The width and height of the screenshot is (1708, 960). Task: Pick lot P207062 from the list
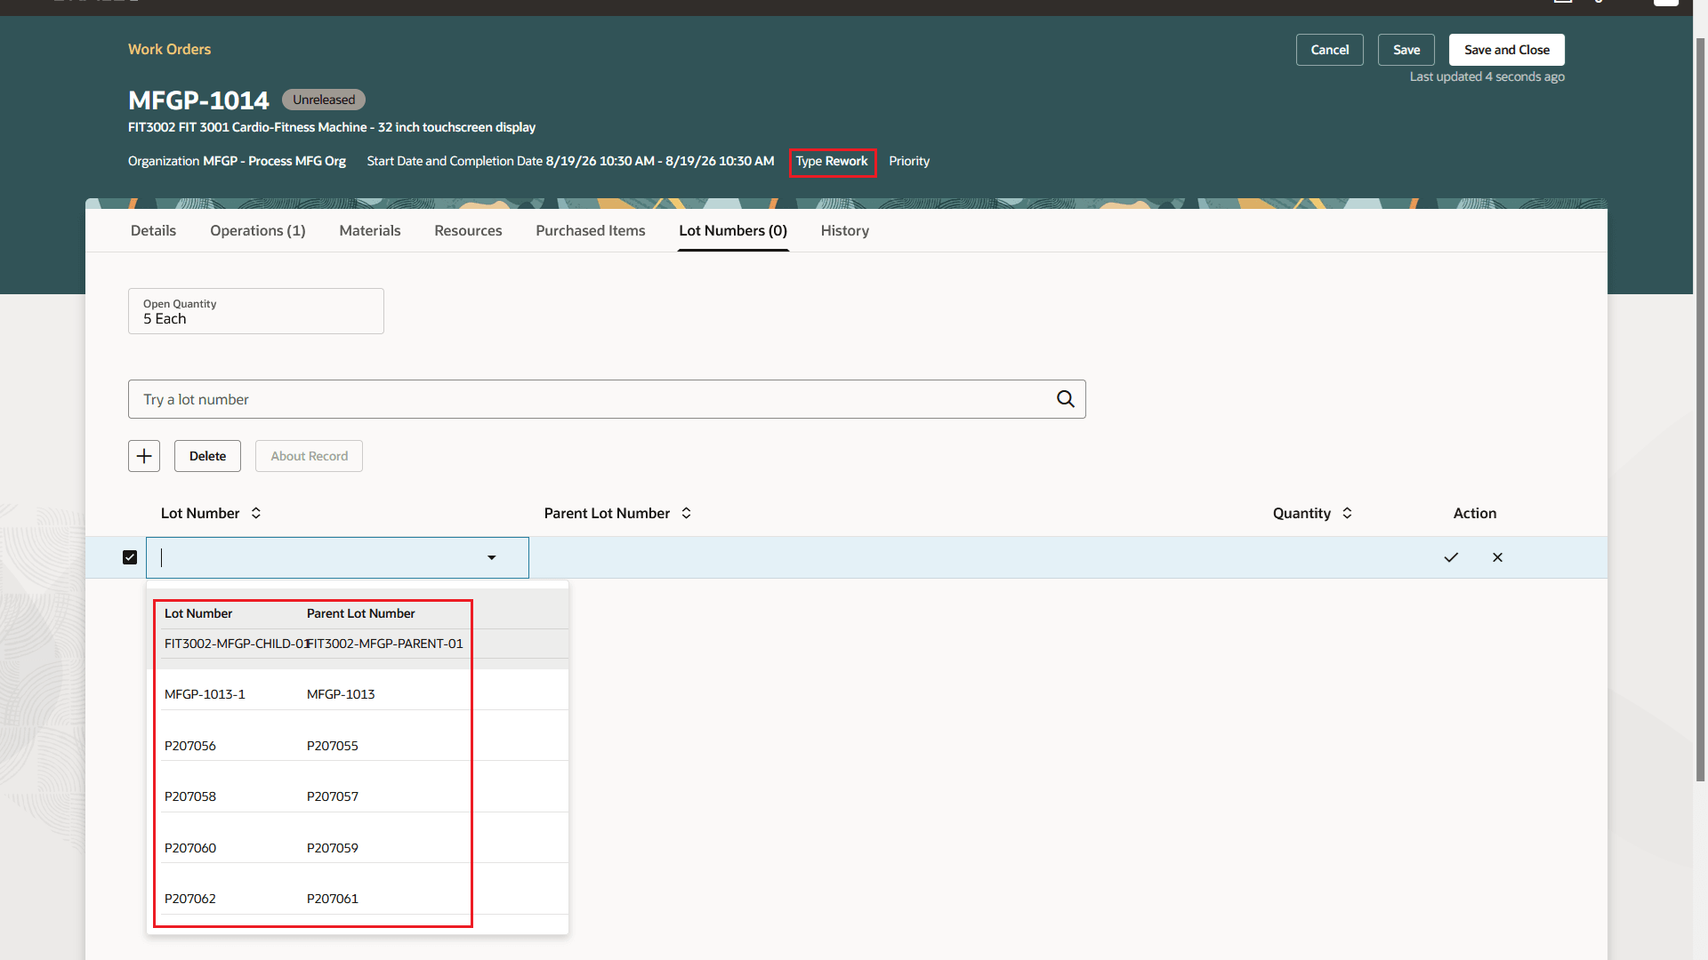pyautogui.click(x=190, y=899)
